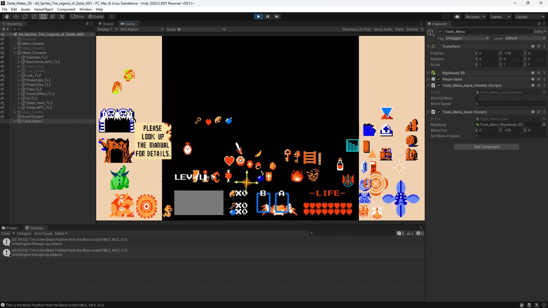This screenshot has height=308, width=548.
Task: Toggle the Static checkbox
Action: (530, 31)
